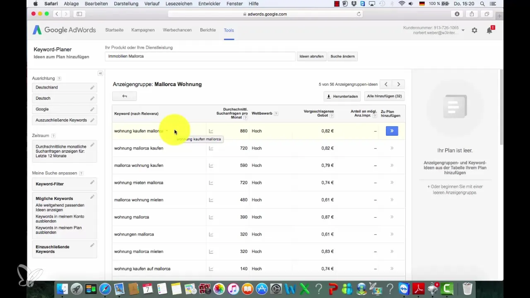Open help icon next to Ausrichtung
This screenshot has height=298, width=530.
pos(59,79)
